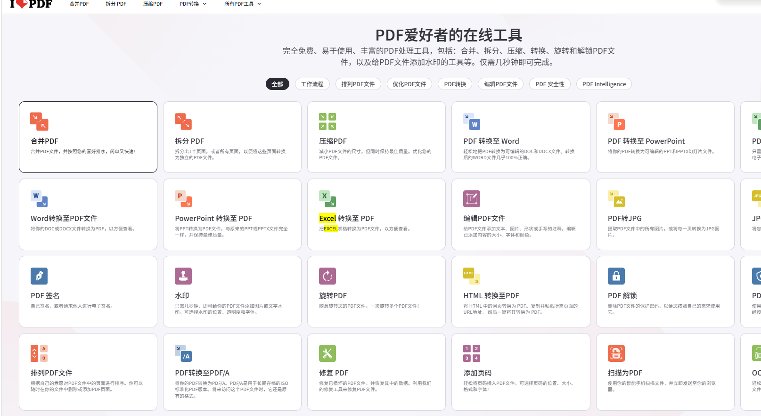Open the 添加页码 card title
The width and height of the screenshot is (761, 416).
(x=477, y=373)
